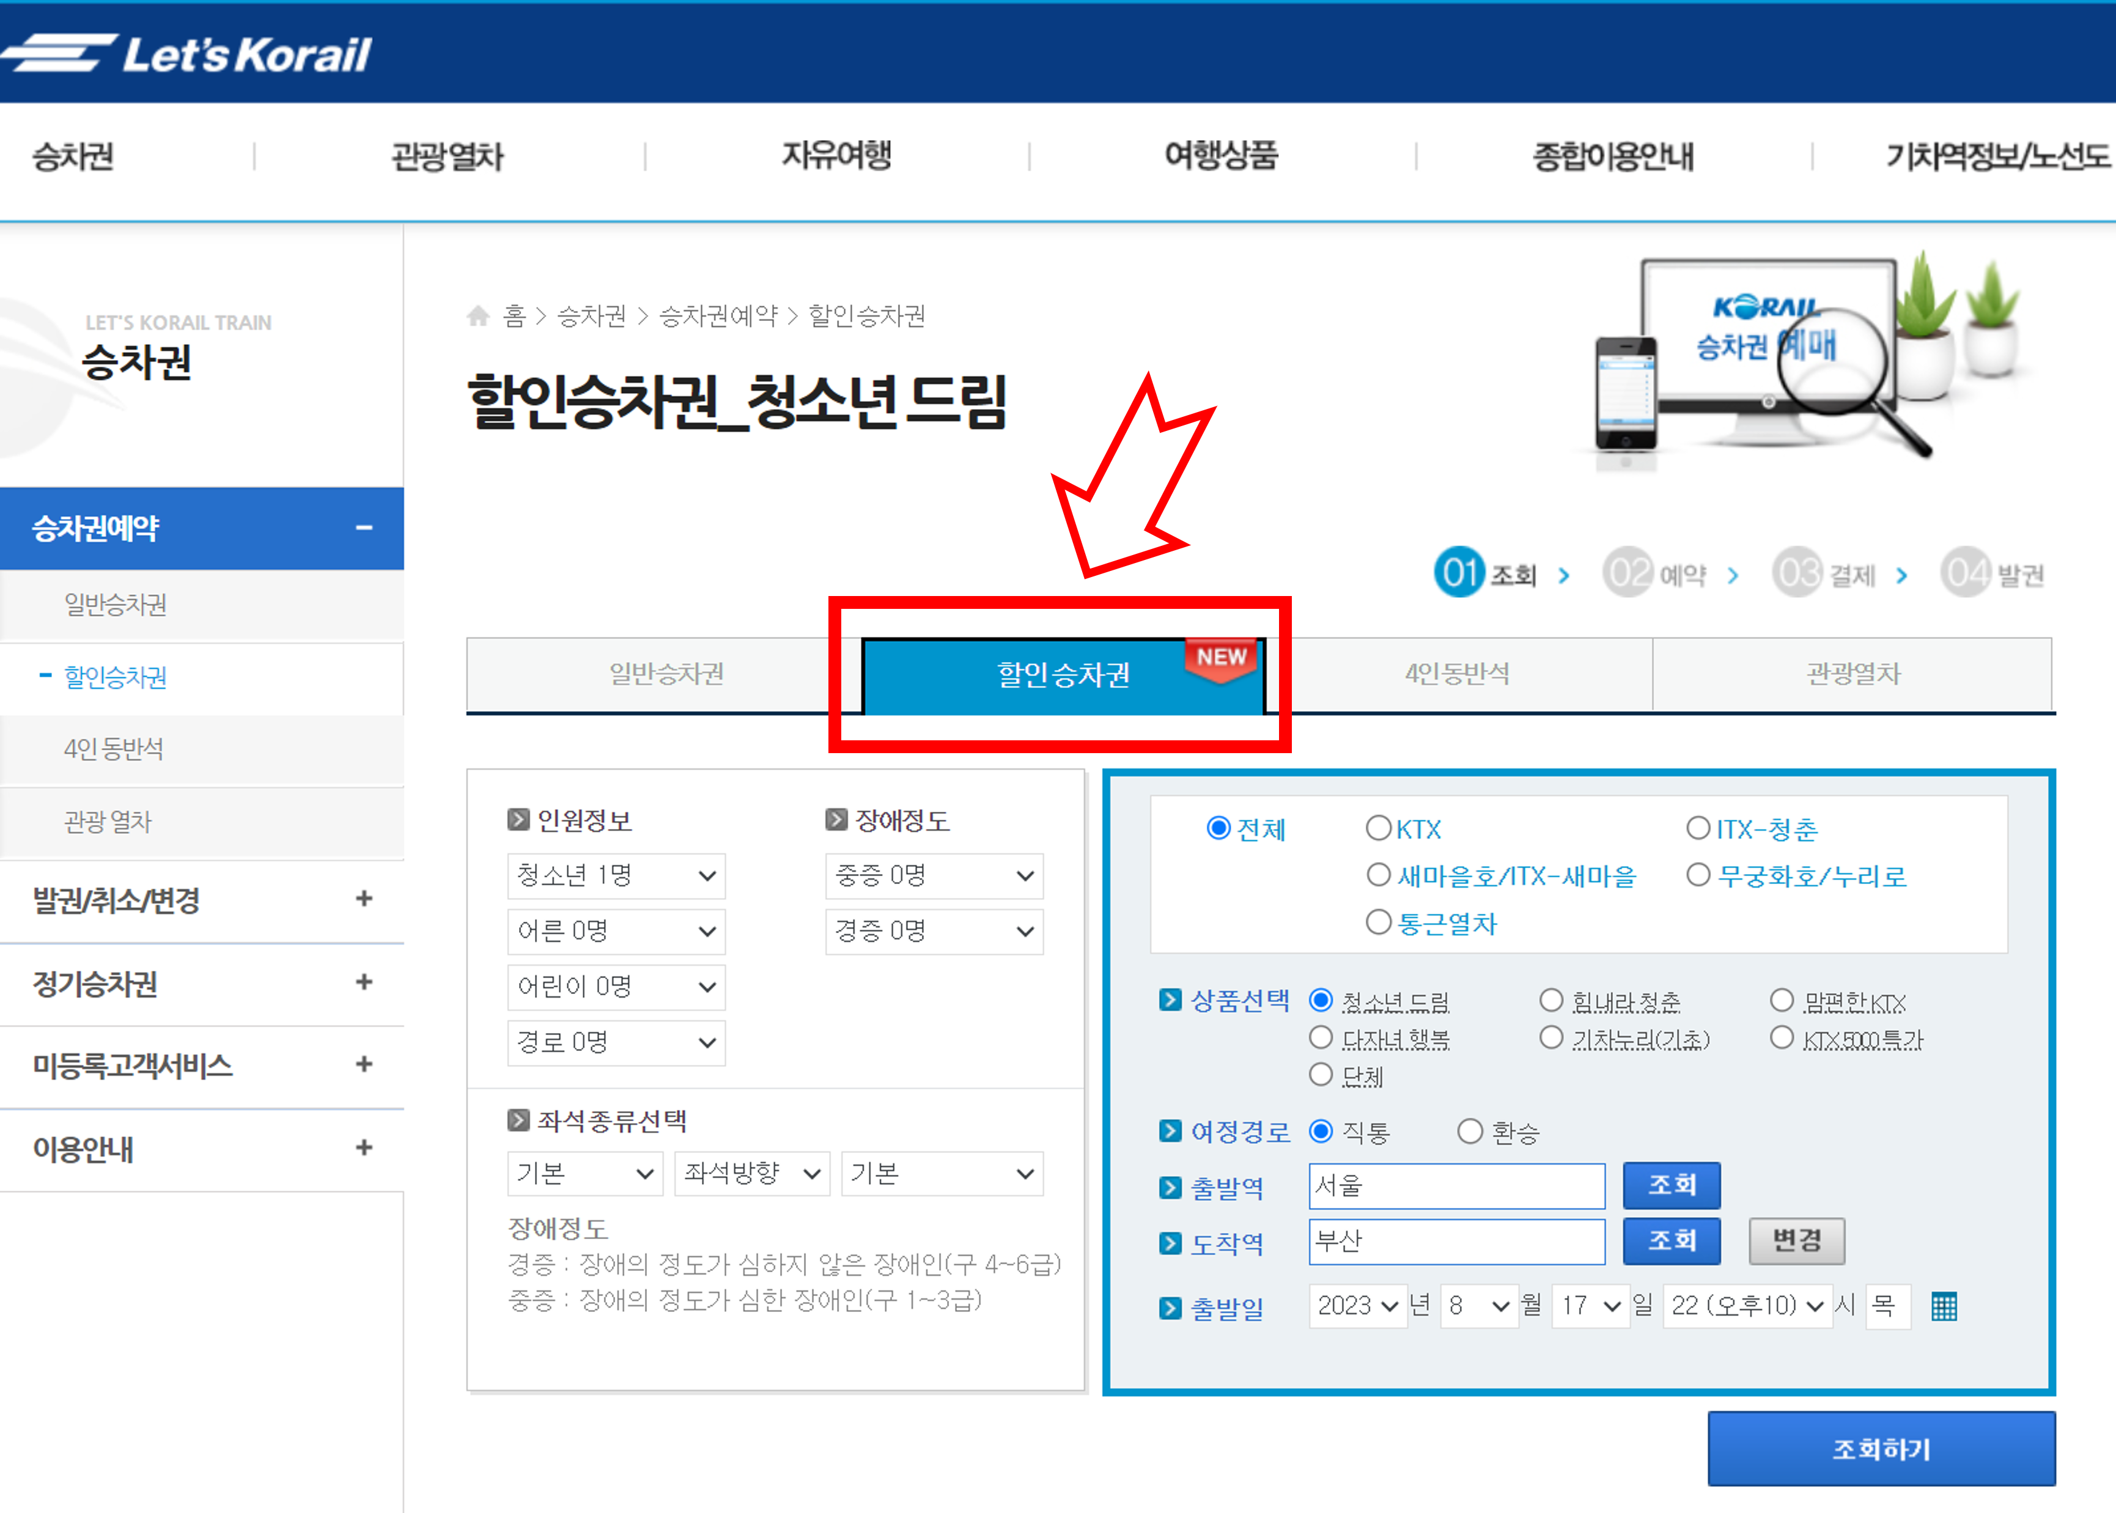Open the 청소년 1명 passenger dropdown
The height and width of the screenshot is (1513, 2116).
tap(616, 876)
